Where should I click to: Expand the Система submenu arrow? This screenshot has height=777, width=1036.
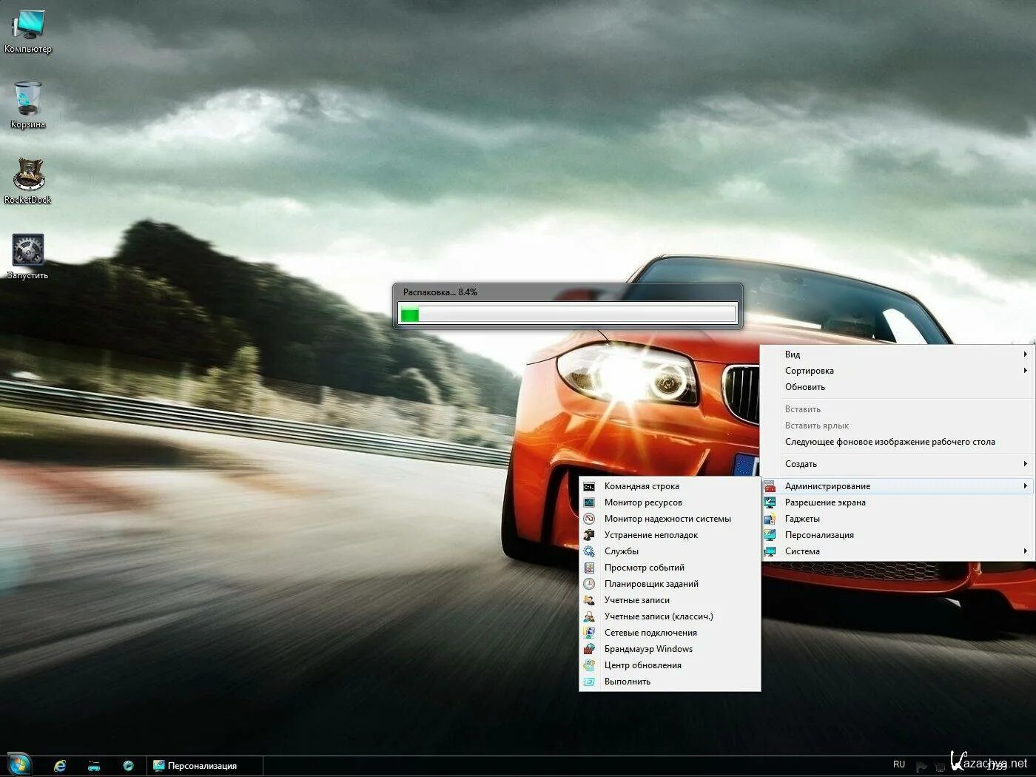[x=1025, y=551]
